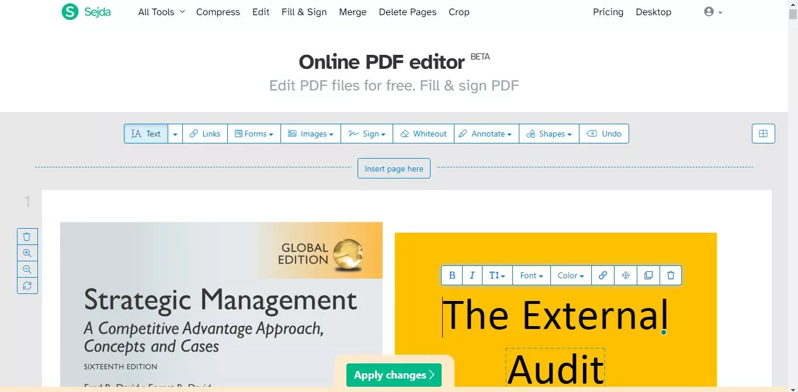
Task: Click the Apply changes button
Action: (x=394, y=375)
